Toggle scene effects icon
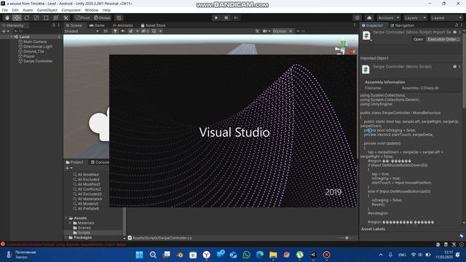The width and height of the screenshot is (466, 262). coord(131,31)
